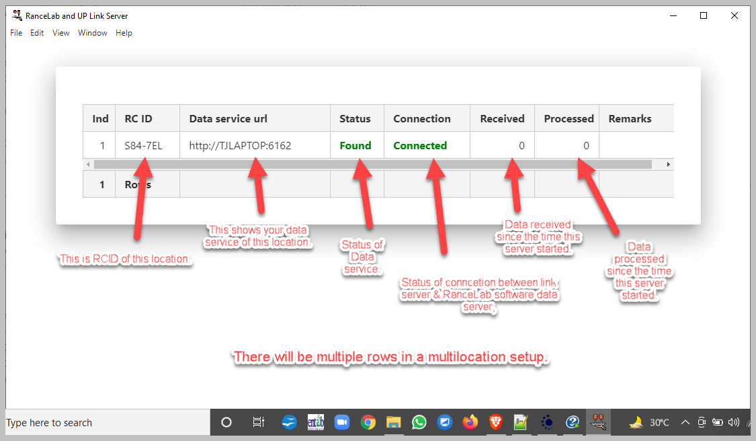Open the green notepad app on taskbar
This screenshot has width=756, height=441.
pos(521,423)
